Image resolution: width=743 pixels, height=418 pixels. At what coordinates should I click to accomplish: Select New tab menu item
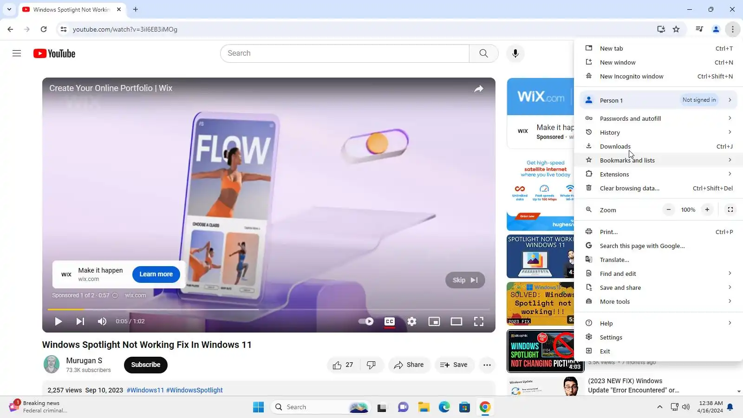coord(658,48)
